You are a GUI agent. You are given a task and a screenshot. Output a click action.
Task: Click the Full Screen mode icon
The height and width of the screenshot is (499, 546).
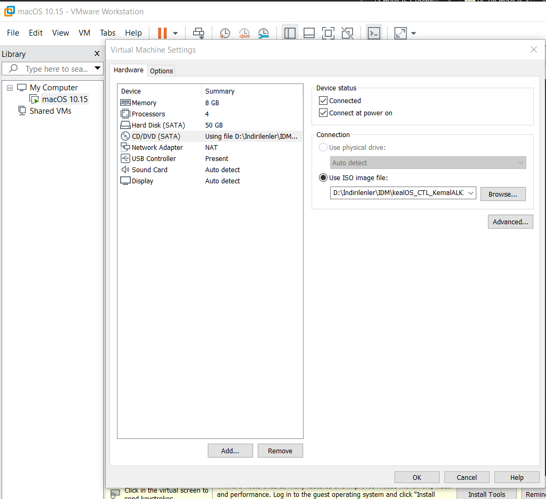click(328, 33)
